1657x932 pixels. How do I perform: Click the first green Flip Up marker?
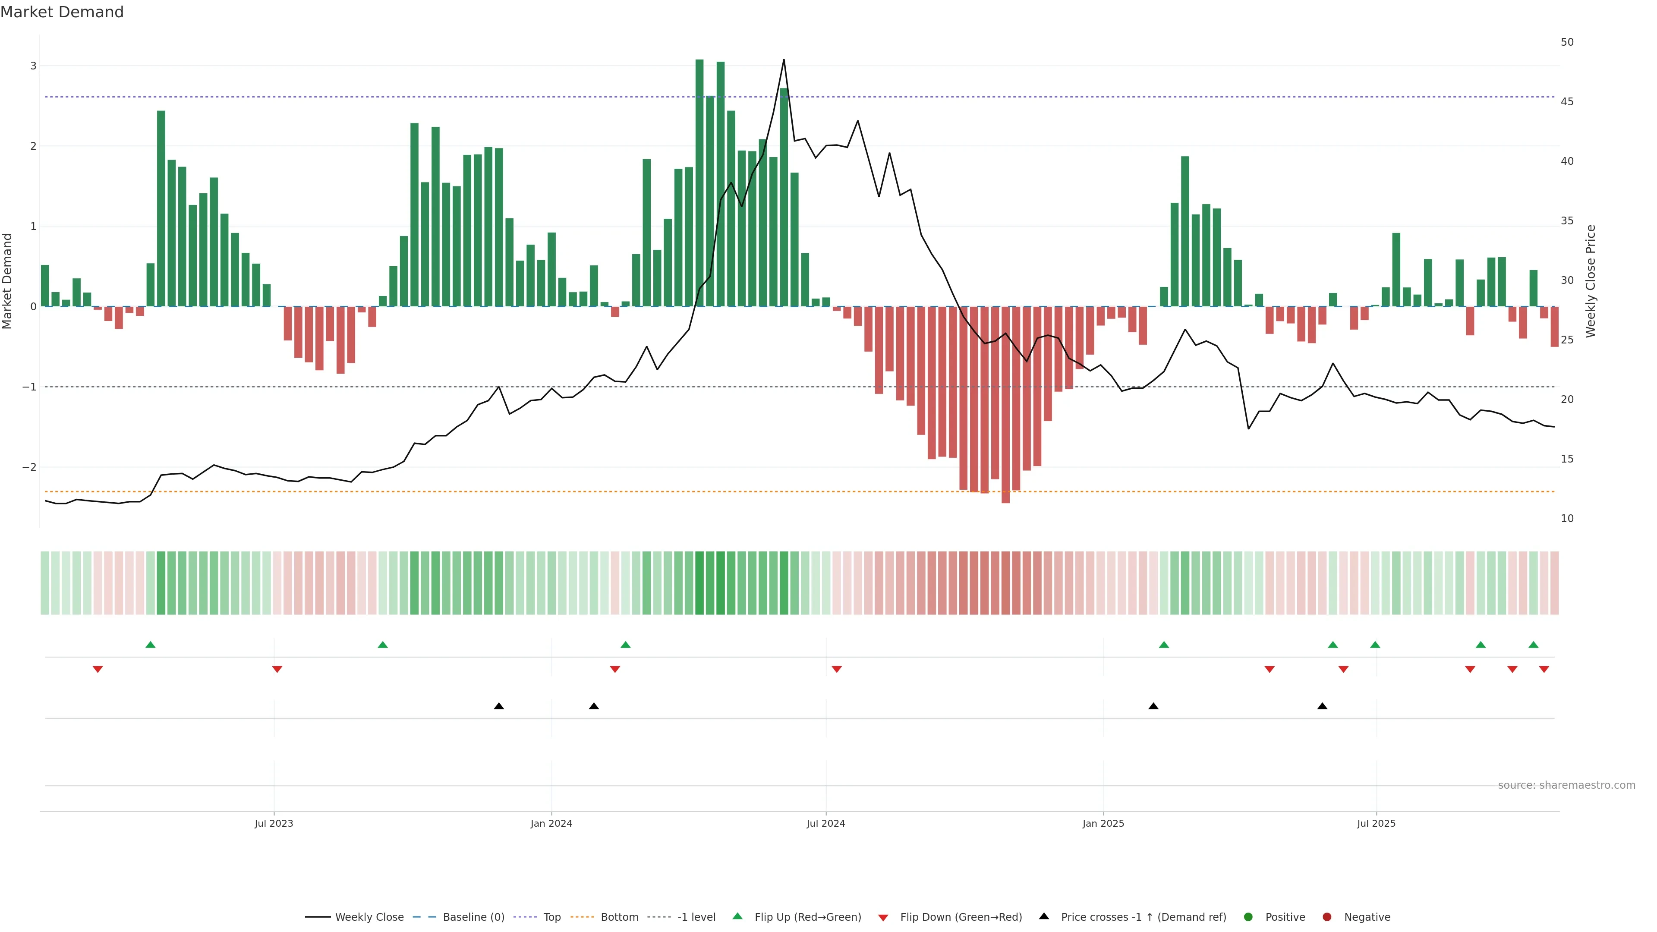coord(151,645)
